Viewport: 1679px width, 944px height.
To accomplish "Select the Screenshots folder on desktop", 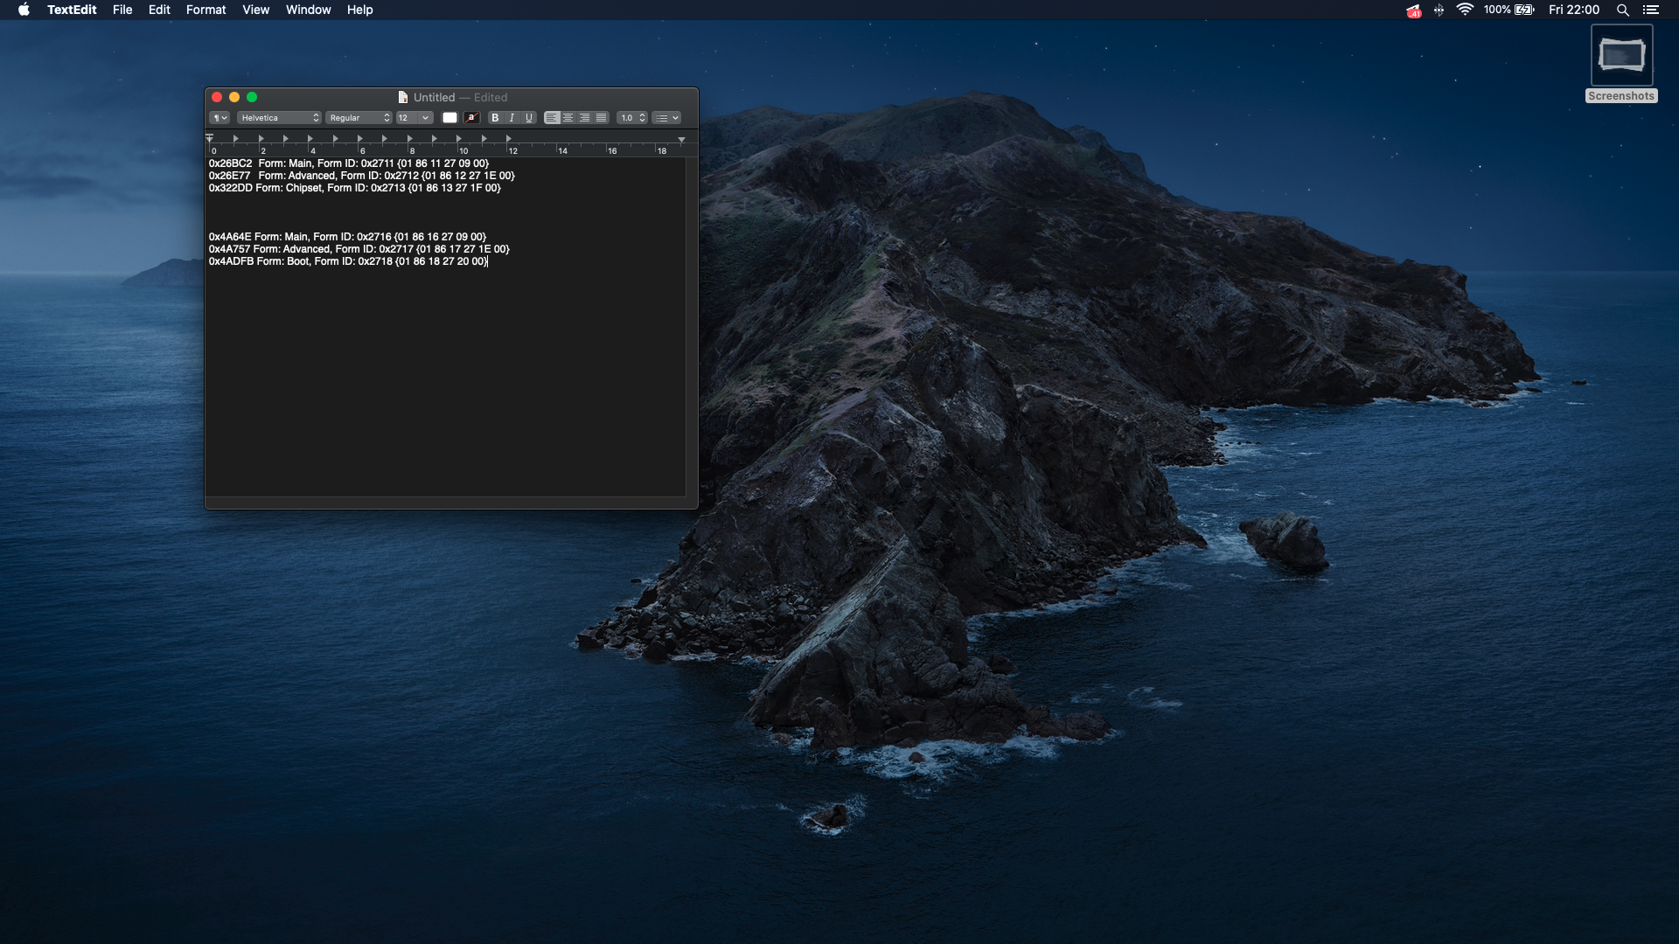I will click(1621, 64).
